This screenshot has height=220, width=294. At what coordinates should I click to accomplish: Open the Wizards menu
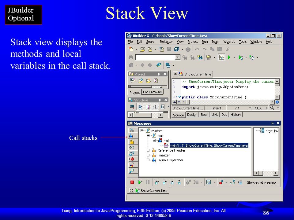tap(229, 42)
